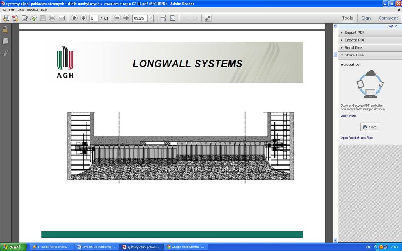Click the Send by email envelope icon
Viewport: 402px width, 251px height.
[61, 18]
